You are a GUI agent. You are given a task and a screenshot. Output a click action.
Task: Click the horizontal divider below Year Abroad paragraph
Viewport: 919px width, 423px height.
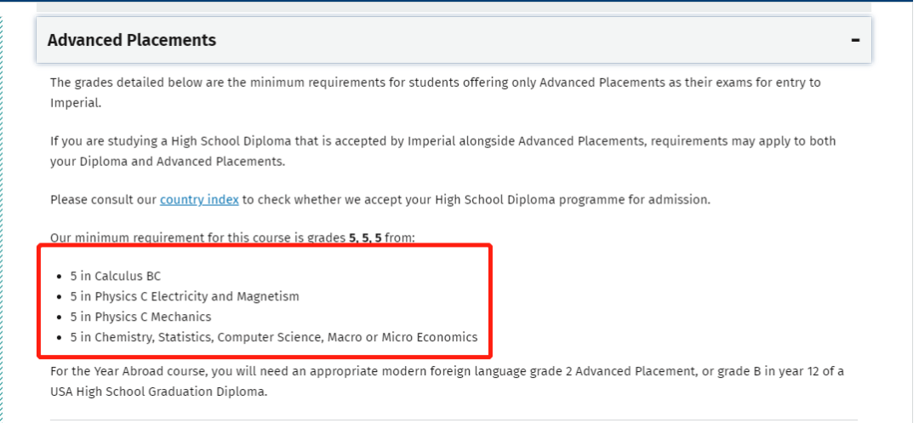tap(454, 420)
